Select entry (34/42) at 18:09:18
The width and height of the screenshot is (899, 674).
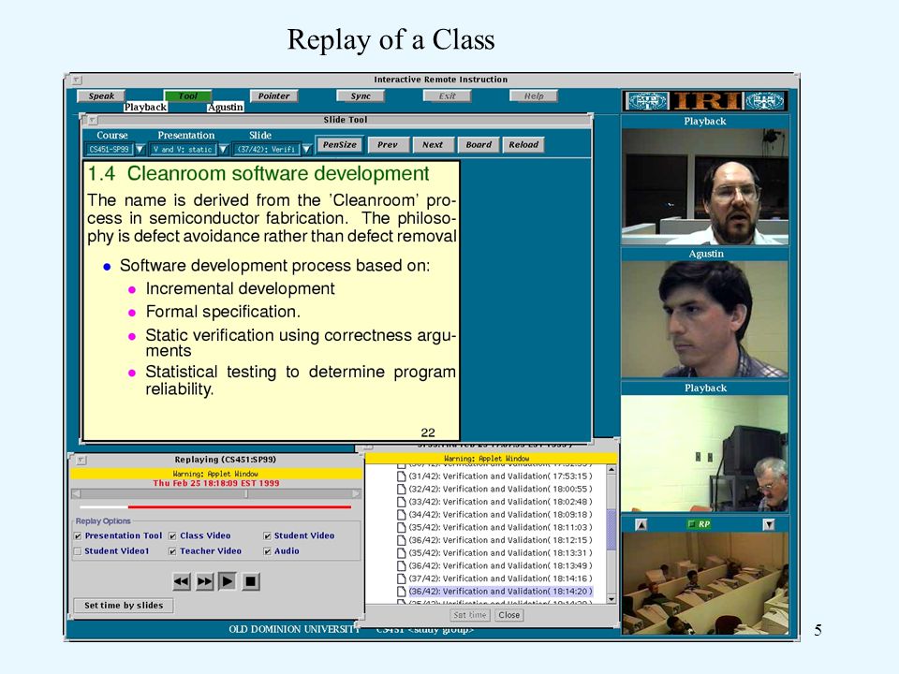(500, 515)
